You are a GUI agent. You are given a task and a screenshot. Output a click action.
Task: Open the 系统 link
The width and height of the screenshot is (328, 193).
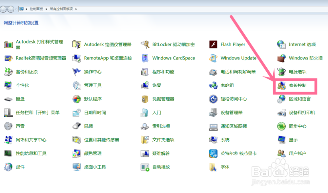click(225, 140)
